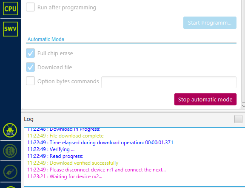
Task: Select 'Please disconnect device n:1' log line
Action: tap(97, 170)
